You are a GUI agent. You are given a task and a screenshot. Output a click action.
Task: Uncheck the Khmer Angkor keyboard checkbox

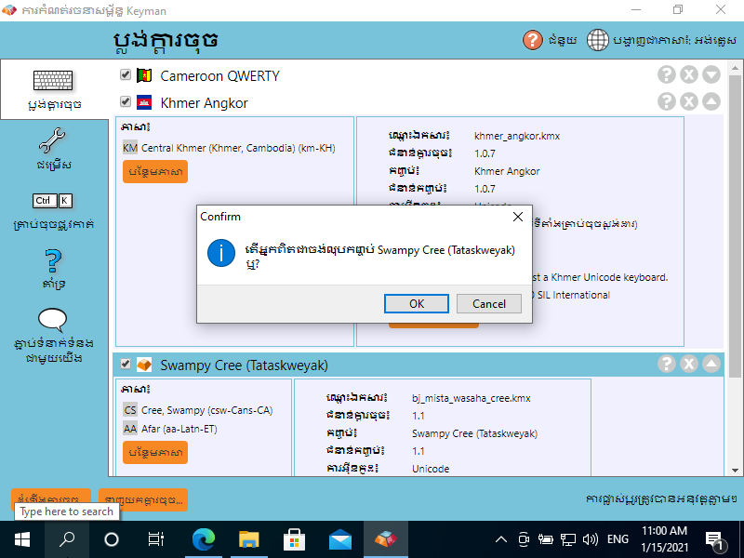point(126,101)
